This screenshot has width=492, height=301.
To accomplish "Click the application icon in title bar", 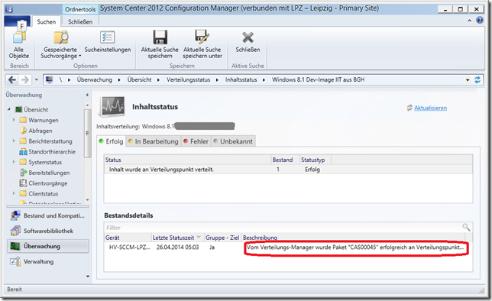I will point(9,9).
